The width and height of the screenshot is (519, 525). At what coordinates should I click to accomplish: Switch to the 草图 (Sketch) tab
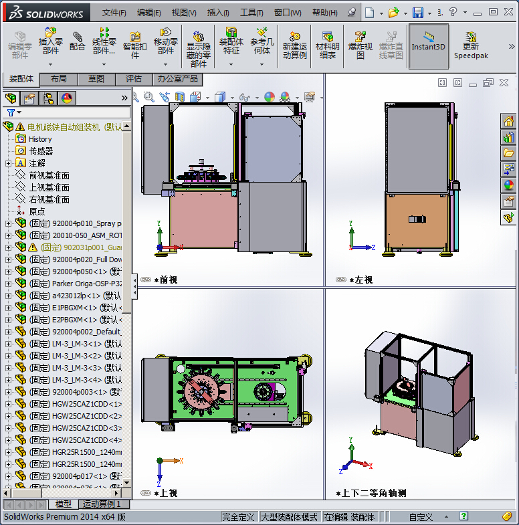[x=96, y=79]
